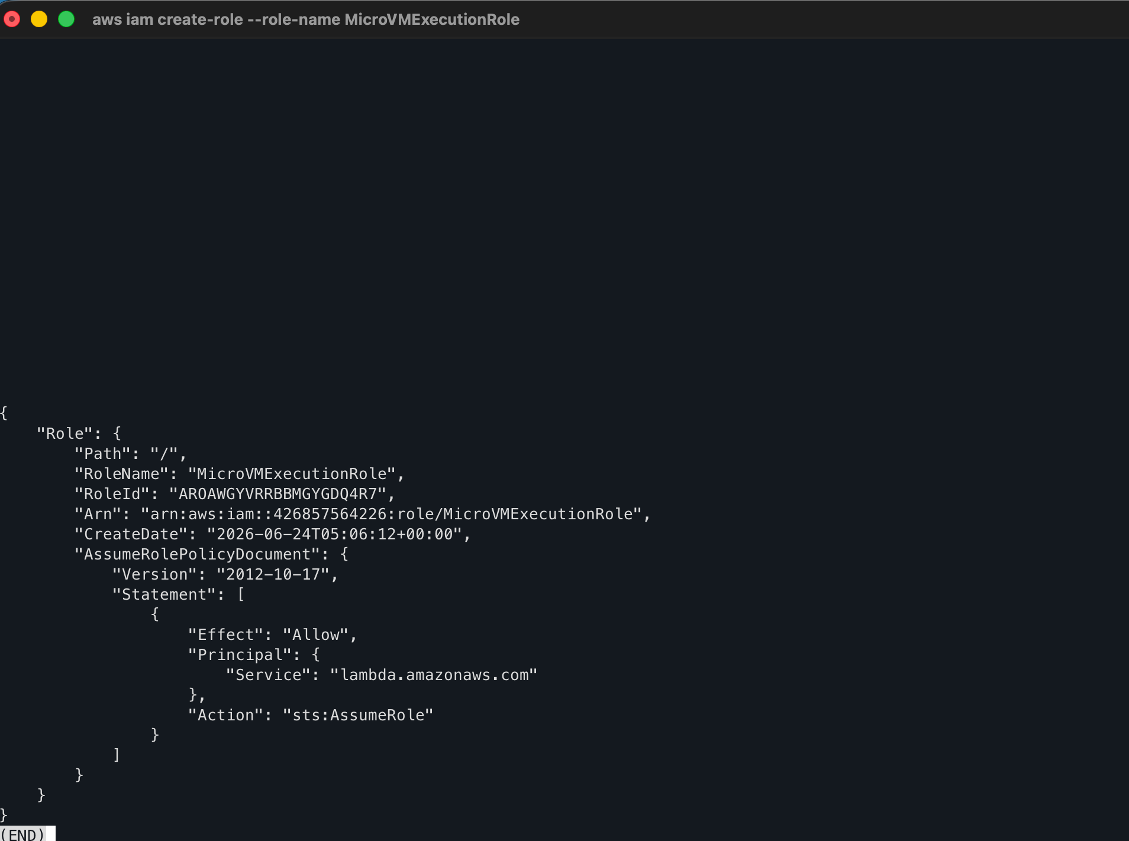Maximize the terminal with green button

click(66, 20)
